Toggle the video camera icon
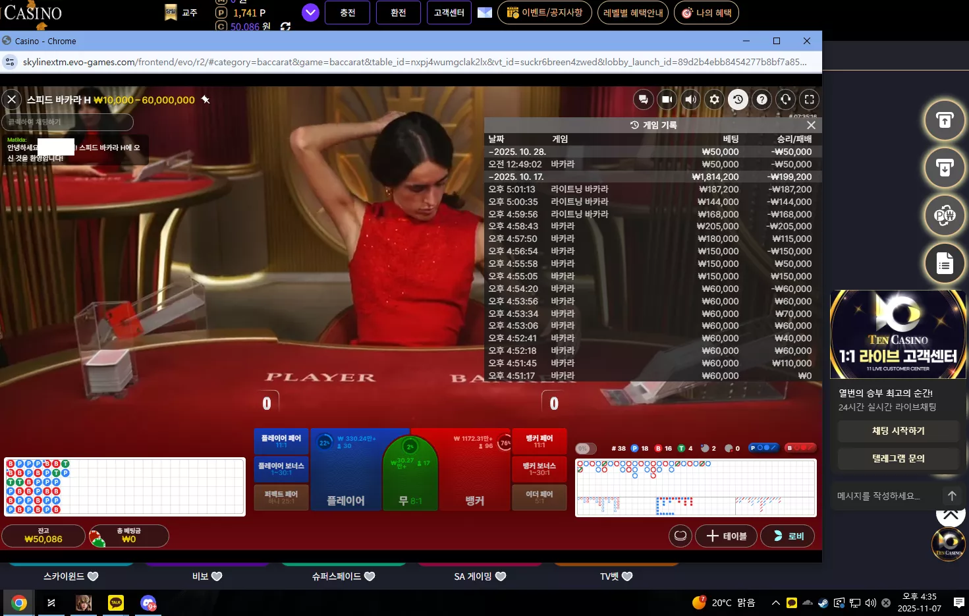This screenshot has width=969, height=616. (x=667, y=99)
